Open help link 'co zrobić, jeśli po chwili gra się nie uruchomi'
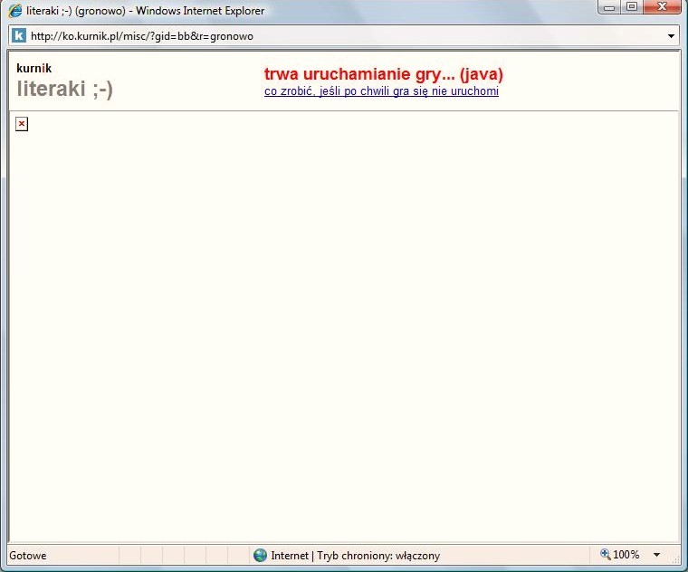 381,91
